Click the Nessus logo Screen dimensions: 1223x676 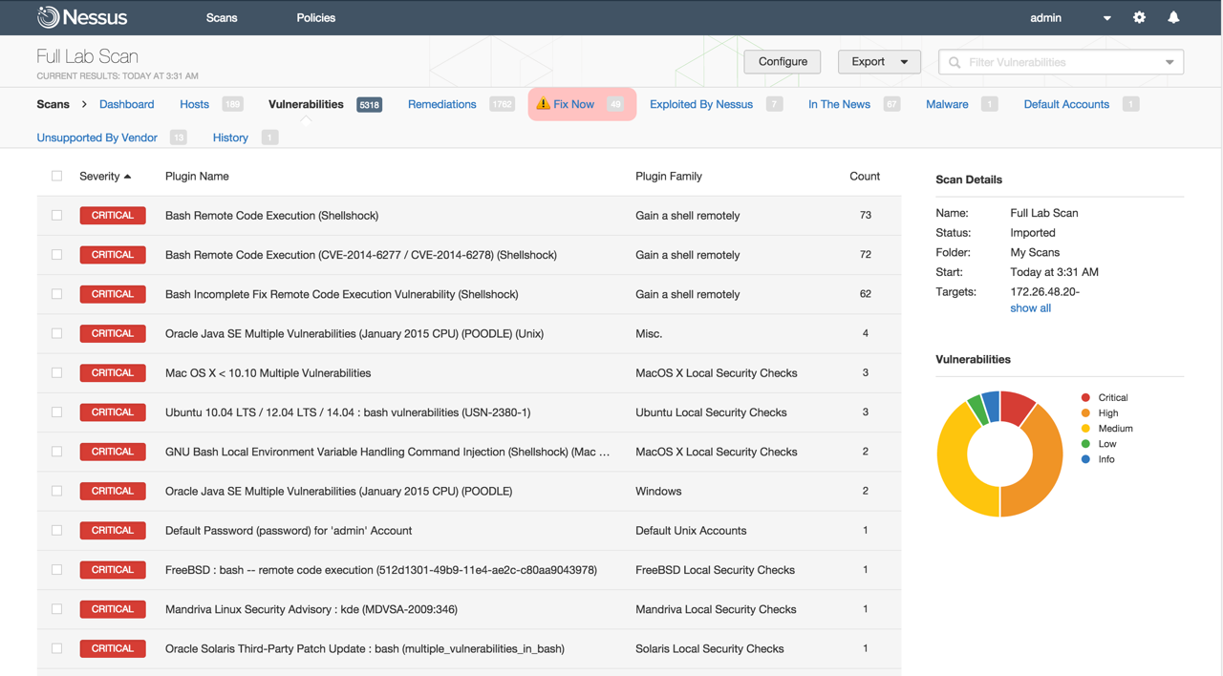(82, 17)
